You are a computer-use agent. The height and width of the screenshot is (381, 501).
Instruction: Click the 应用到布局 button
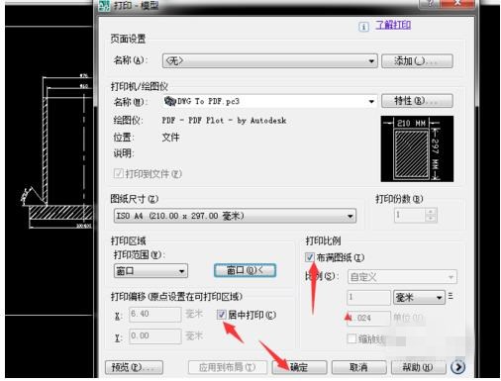pyautogui.click(x=228, y=367)
